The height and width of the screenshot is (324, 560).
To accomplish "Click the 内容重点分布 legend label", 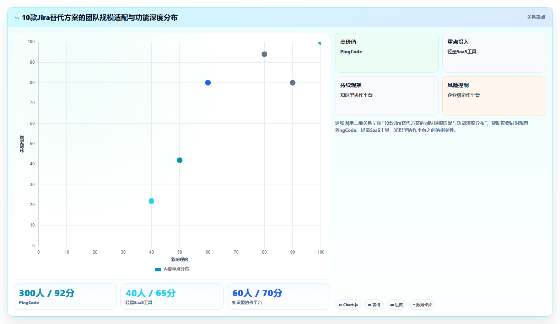I will pos(176,269).
